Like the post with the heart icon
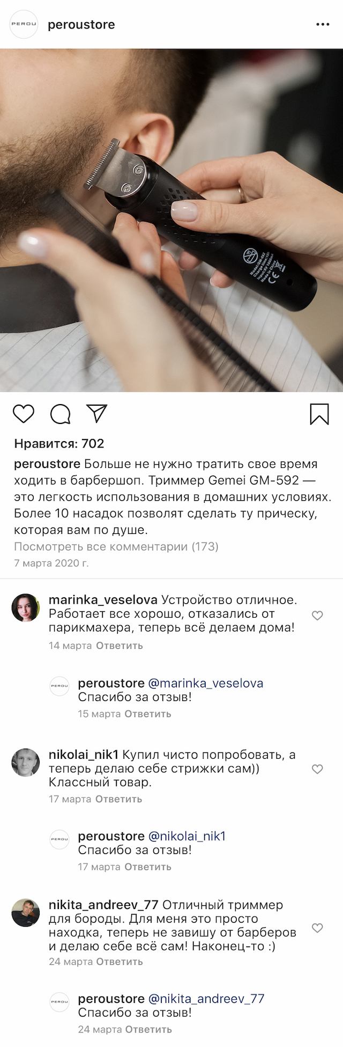This screenshot has width=343, height=1047. (x=24, y=414)
